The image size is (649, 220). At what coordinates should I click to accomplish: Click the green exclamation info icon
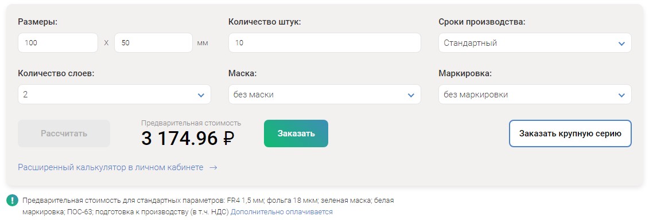tap(13, 201)
